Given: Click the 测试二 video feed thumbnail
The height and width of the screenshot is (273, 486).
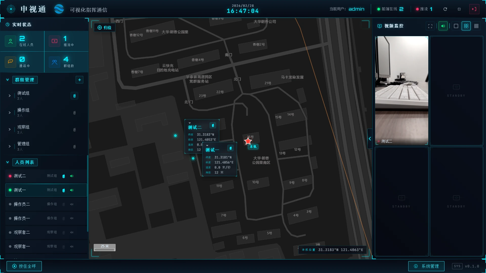Looking at the screenshot, I should tap(401, 90).
